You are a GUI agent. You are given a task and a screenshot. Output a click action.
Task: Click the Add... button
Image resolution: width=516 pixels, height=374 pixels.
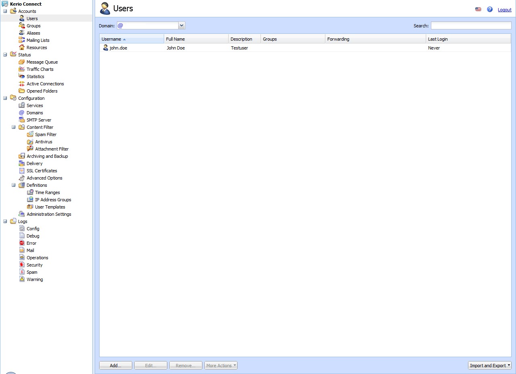(116, 366)
